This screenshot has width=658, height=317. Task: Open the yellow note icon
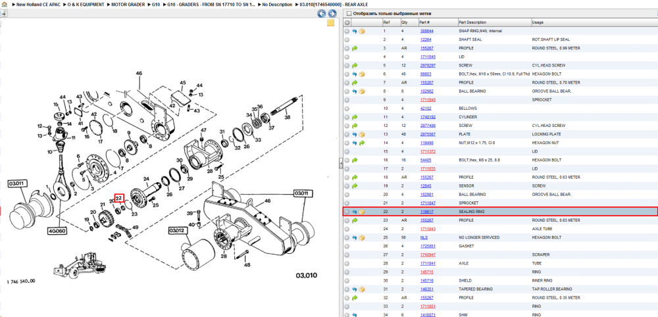330,22
